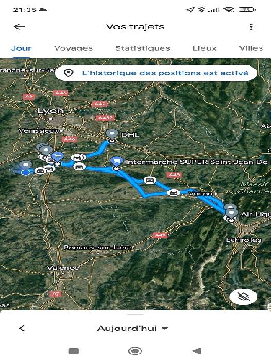This screenshot has height=361, width=271.
Task: Open the Lieux tab
Action: (x=205, y=48)
